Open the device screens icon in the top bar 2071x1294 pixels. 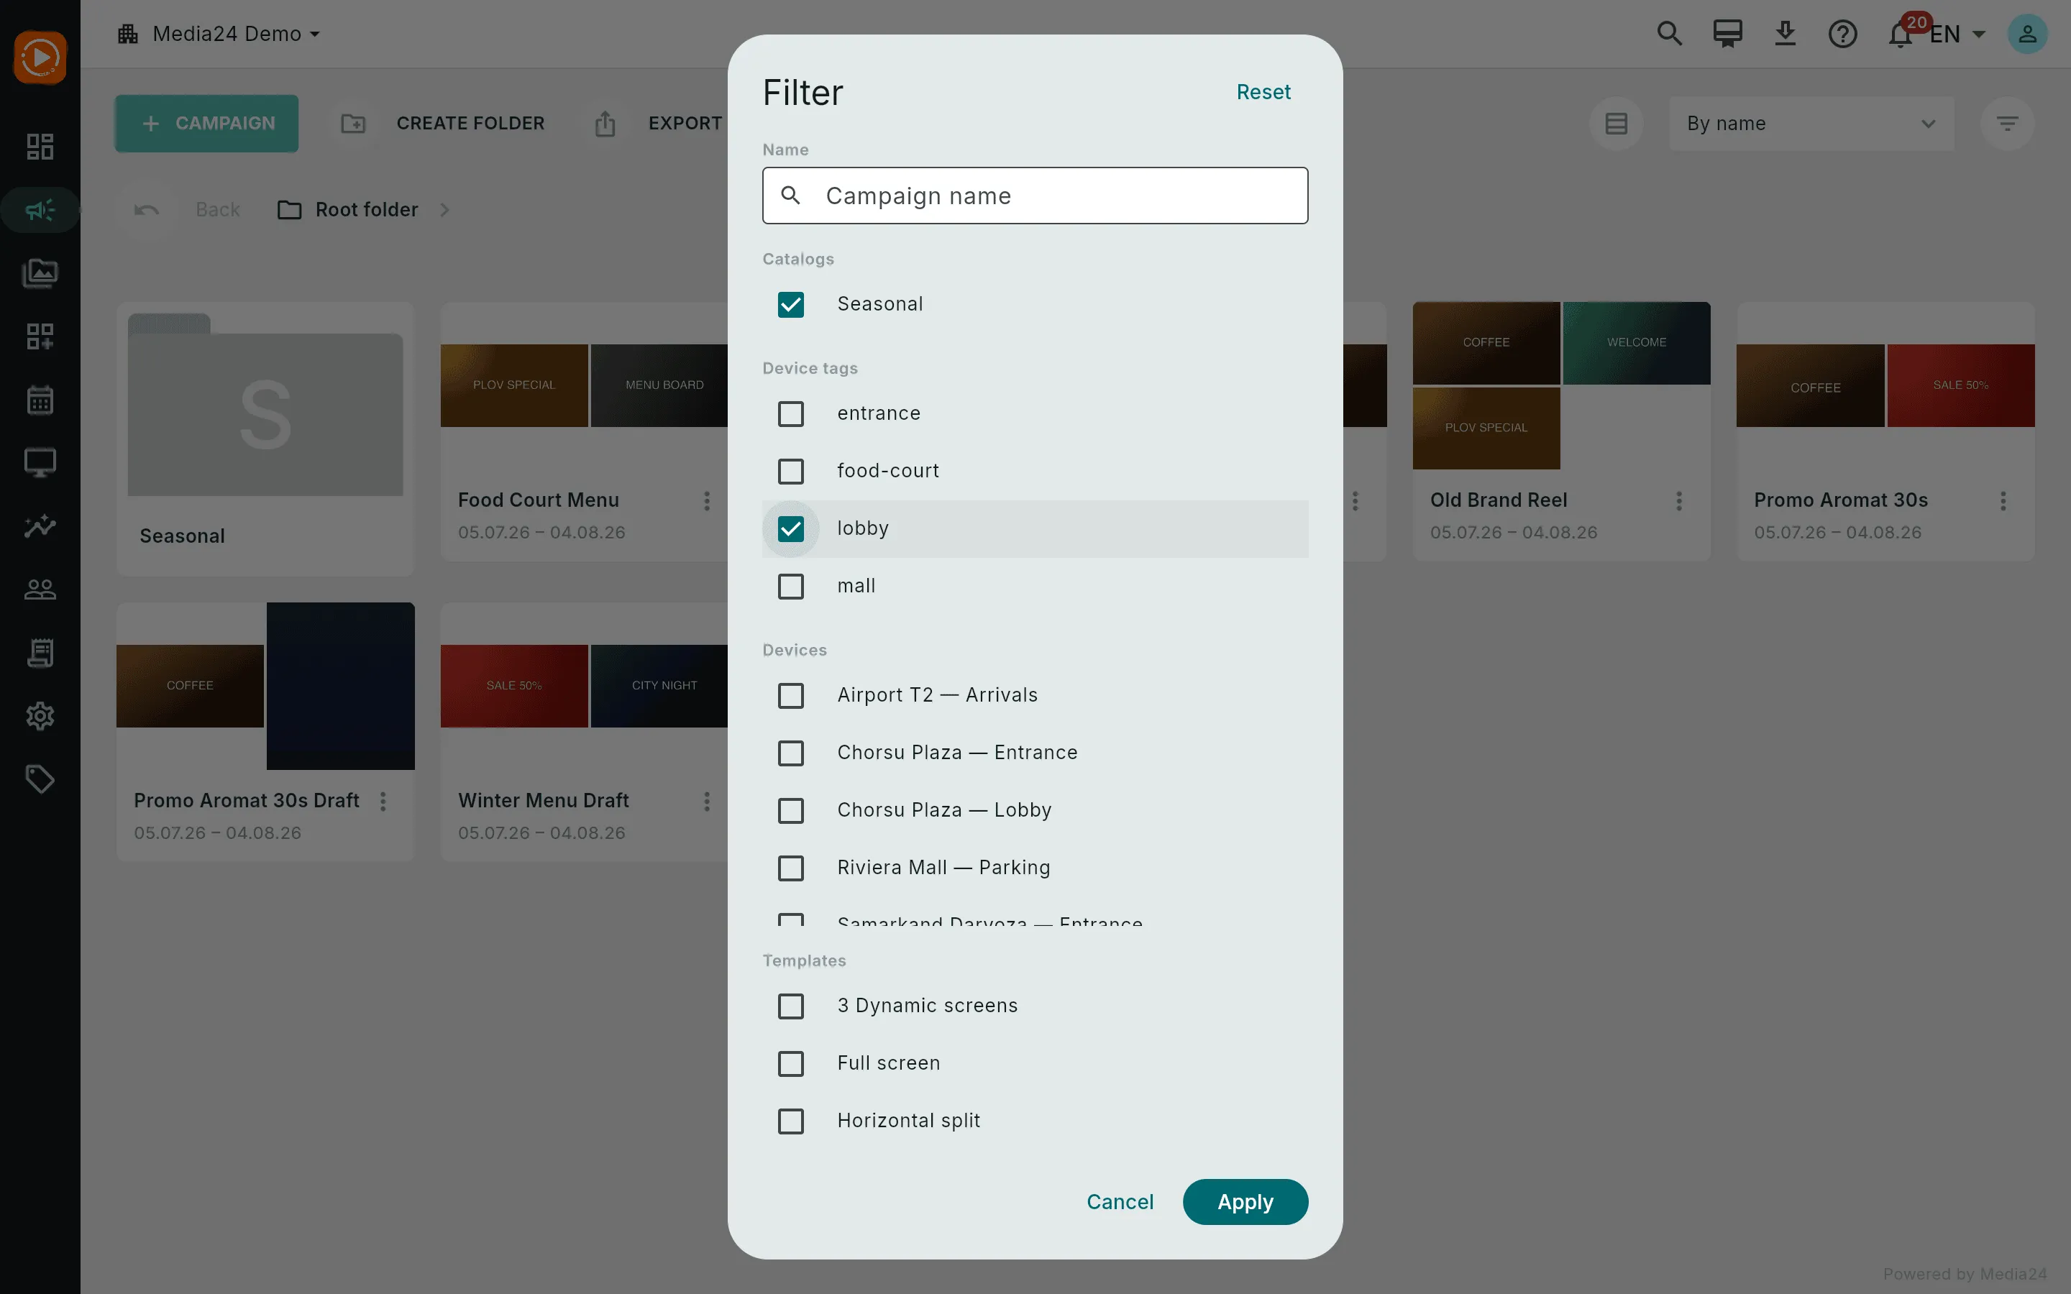[1728, 33]
